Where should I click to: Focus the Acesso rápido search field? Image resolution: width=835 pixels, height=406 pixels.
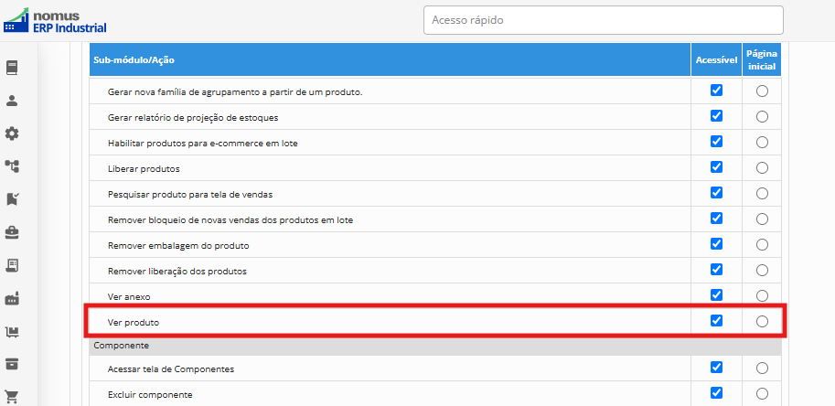click(604, 20)
